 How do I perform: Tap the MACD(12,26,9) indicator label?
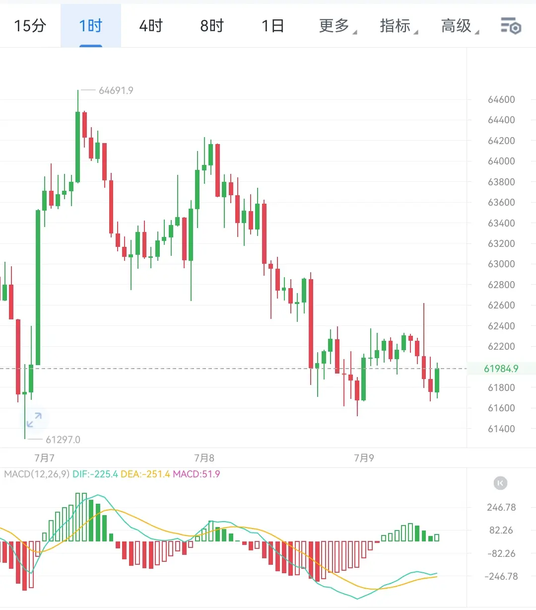37,474
